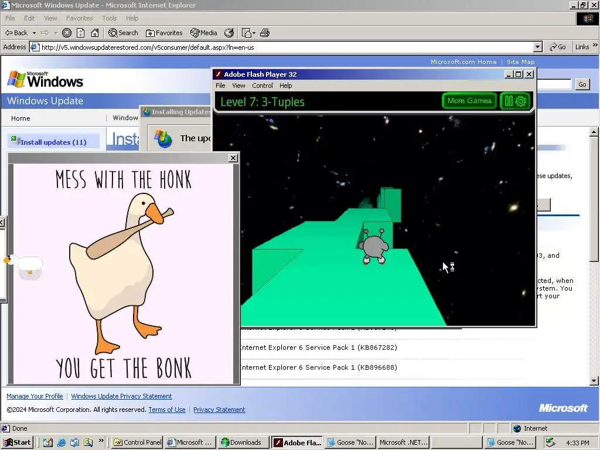Click the Forward arrow in IE toolbar
This screenshot has height=450, width=600.
tap(45, 33)
